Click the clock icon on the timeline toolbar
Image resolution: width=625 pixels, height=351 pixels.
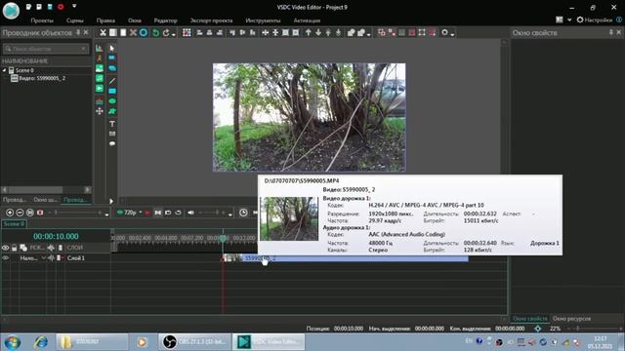click(243, 213)
